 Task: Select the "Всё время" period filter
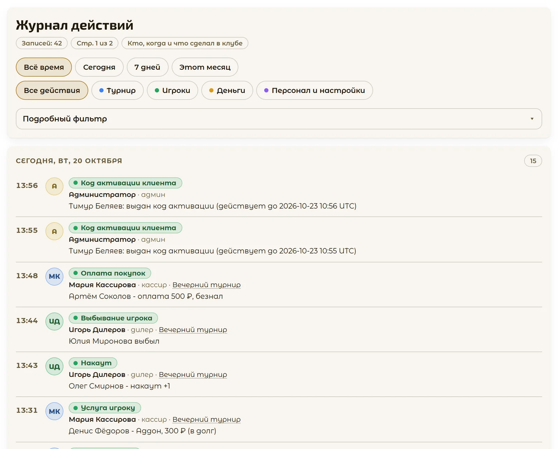[44, 67]
